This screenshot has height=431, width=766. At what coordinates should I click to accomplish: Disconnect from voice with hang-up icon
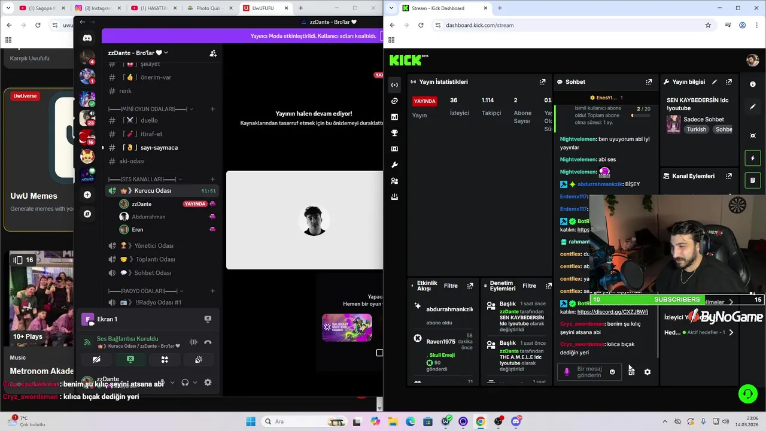pos(208,342)
